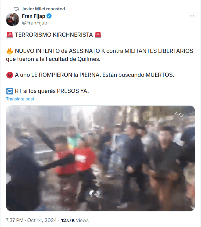Click the 127.7K Views counter
This screenshot has width=201, height=227.
pos(75,220)
